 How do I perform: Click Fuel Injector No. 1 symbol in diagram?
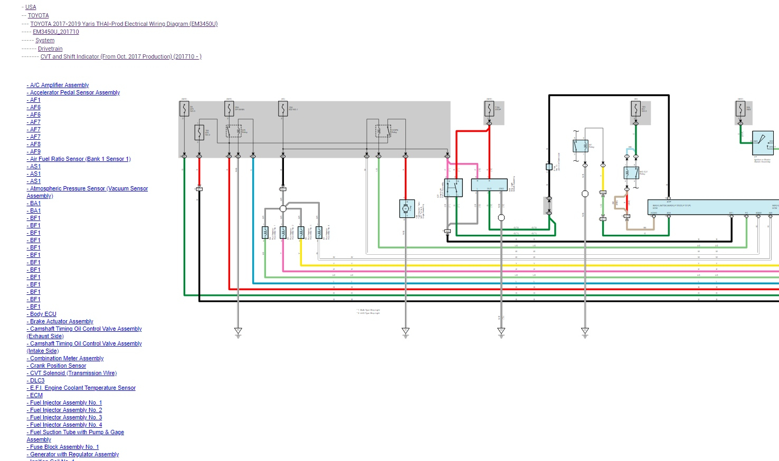pos(265,233)
